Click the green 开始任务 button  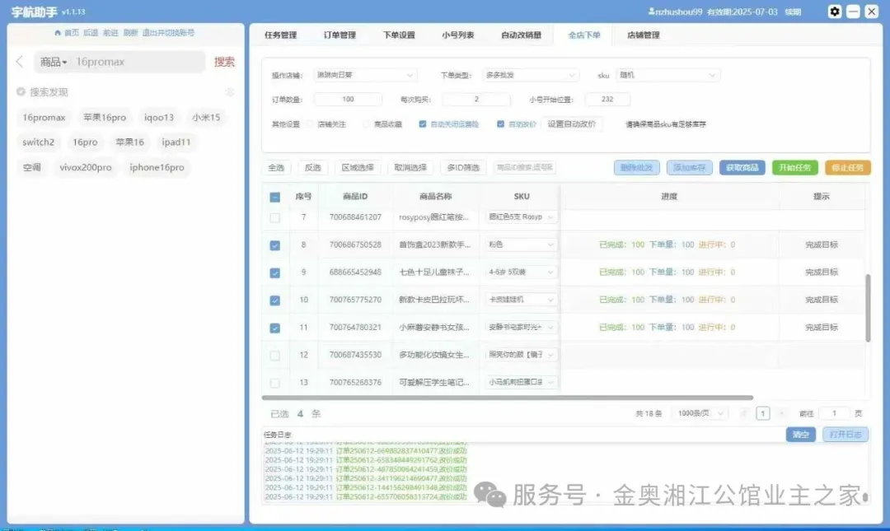point(794,167)
